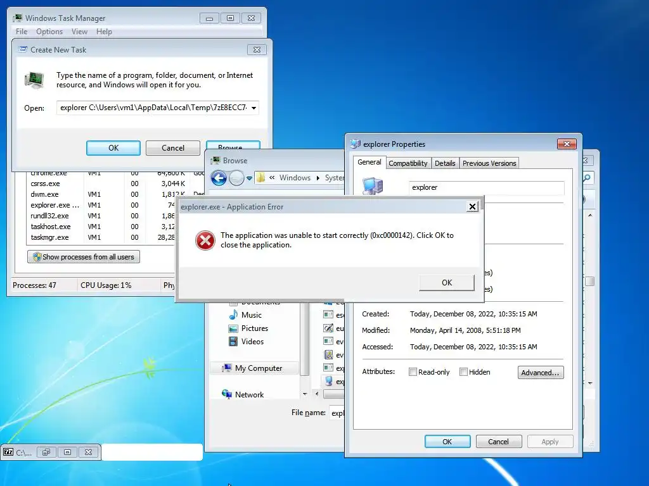
Task: Expand the Open combo box dropdown arrow
Action: click(254, 108)
